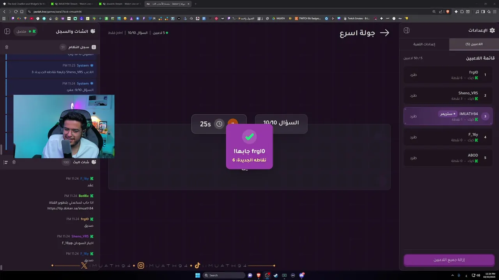Kick player iMUATH94 with طرد

(413, 116)
